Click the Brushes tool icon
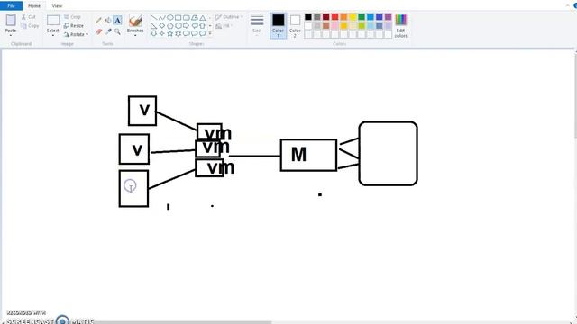 click(x=135, y=21)
